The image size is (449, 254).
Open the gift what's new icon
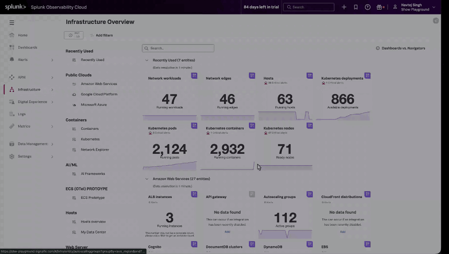click(379, 7)
